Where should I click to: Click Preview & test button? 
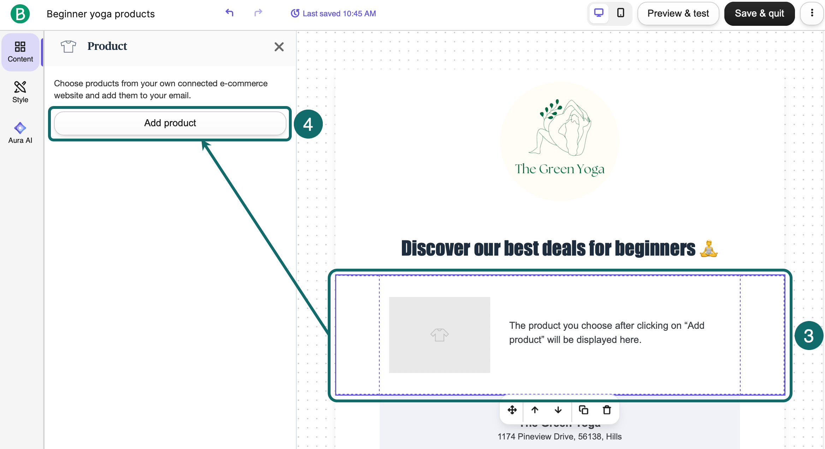tap(678, 13)
